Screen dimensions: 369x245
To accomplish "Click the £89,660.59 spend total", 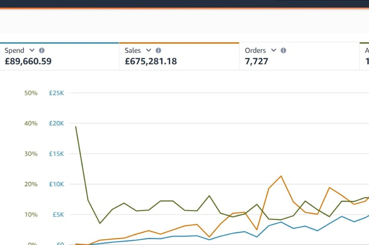I will click(x=28, y=61).
